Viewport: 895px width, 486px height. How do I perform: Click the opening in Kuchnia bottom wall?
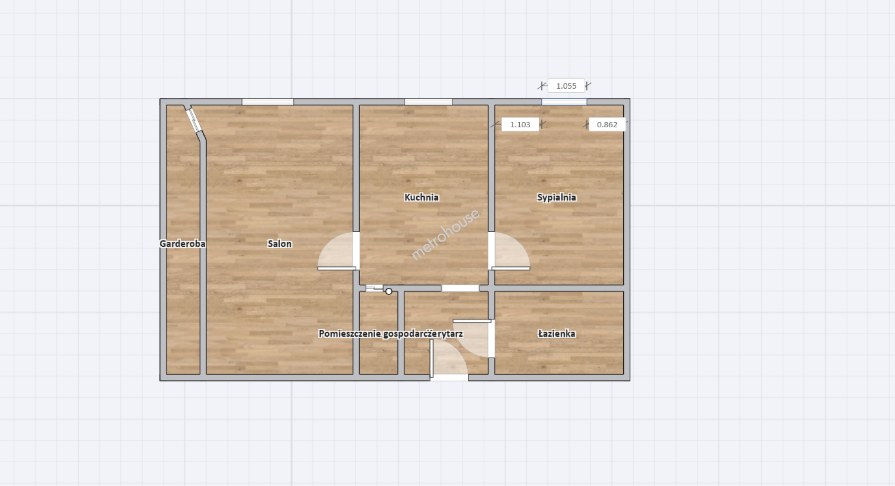pos(460,288)
